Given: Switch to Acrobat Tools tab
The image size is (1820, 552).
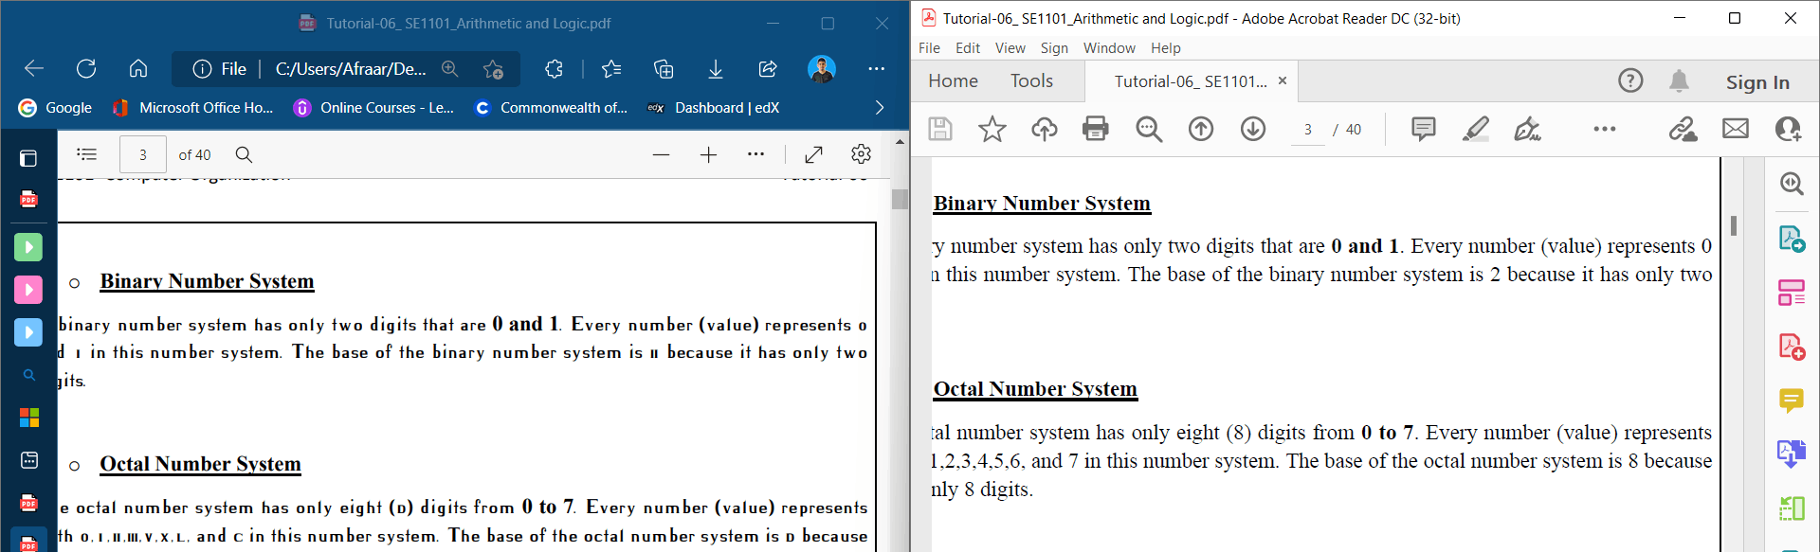Looking at the screenshot, I should (1031, 81).
